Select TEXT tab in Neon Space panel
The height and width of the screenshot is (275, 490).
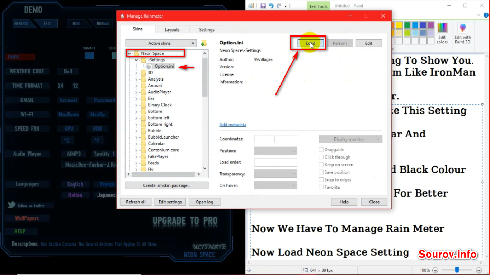click(x=47, y=24)
